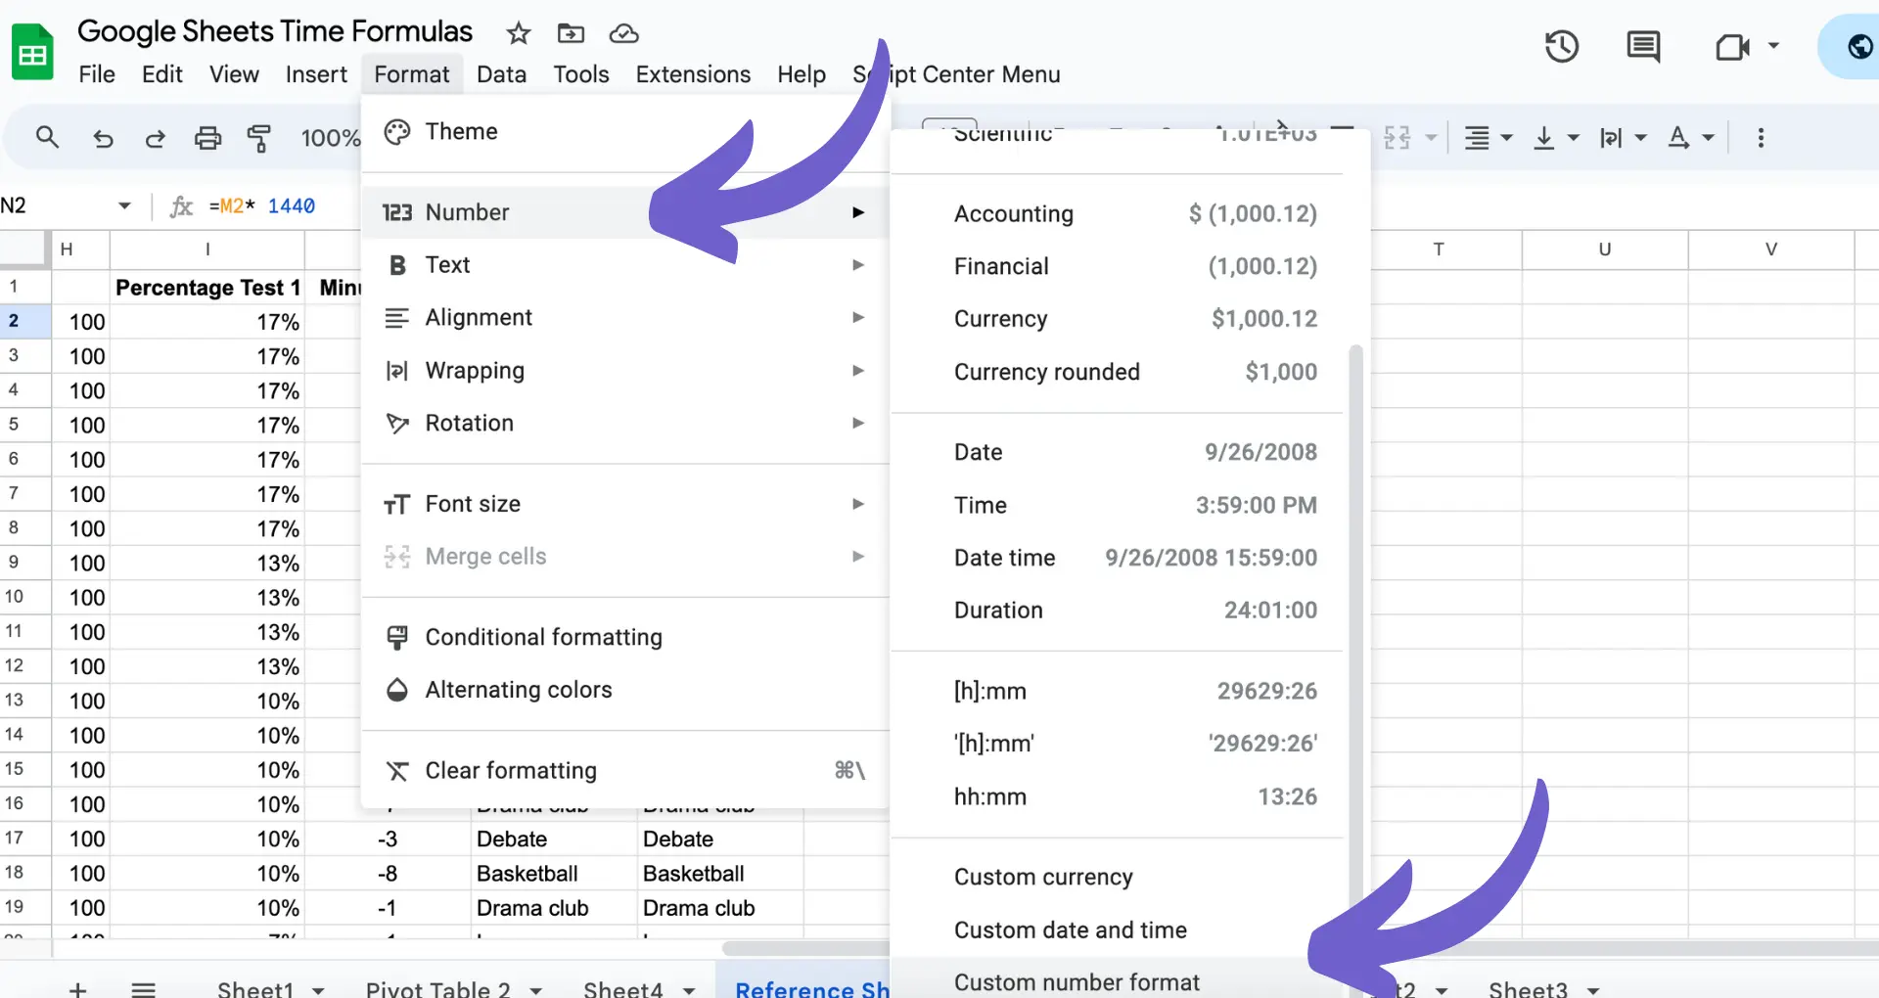Expand the Wrapping submenu
This screenshot has height=998, width=1879.
tap(624, 371)
